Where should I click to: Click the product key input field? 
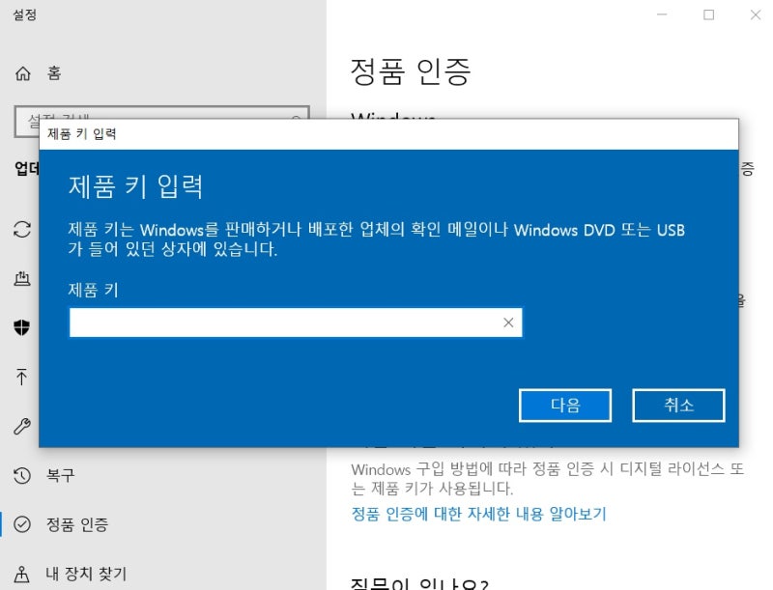tap(296, 323)
